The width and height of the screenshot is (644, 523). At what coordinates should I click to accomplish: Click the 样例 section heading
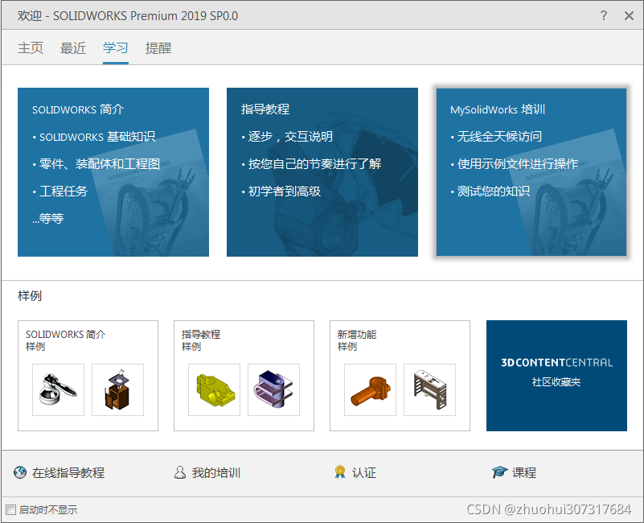[30, 295]
